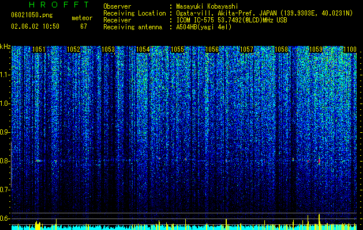The width and height of the screenshot is (363, 230).
Task: Click the 1059 time marker
Action: (316, 49)
